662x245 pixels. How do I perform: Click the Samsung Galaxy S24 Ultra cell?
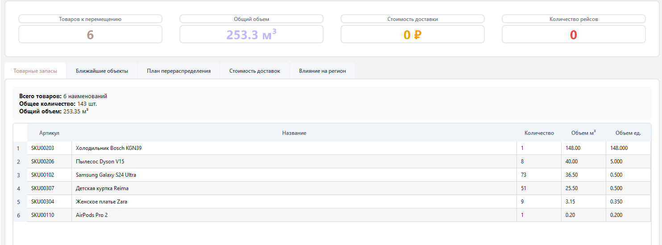pyautogui.click(x=106, y=175)
